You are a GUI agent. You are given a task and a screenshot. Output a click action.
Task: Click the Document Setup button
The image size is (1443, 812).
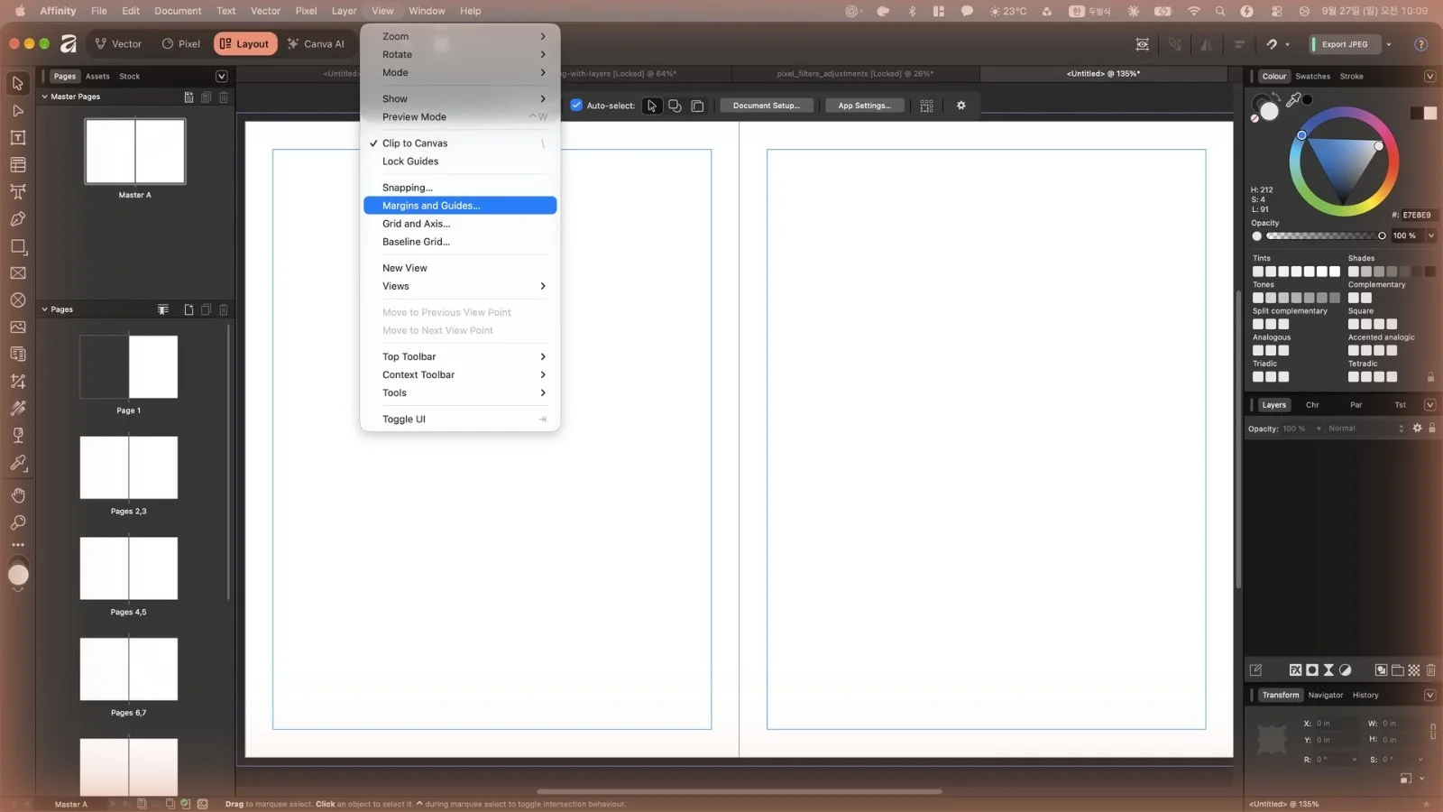coord(766,106)
